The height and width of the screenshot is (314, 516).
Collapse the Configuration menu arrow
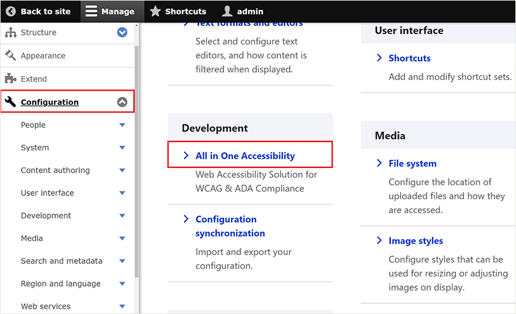(x=122, y=102)
